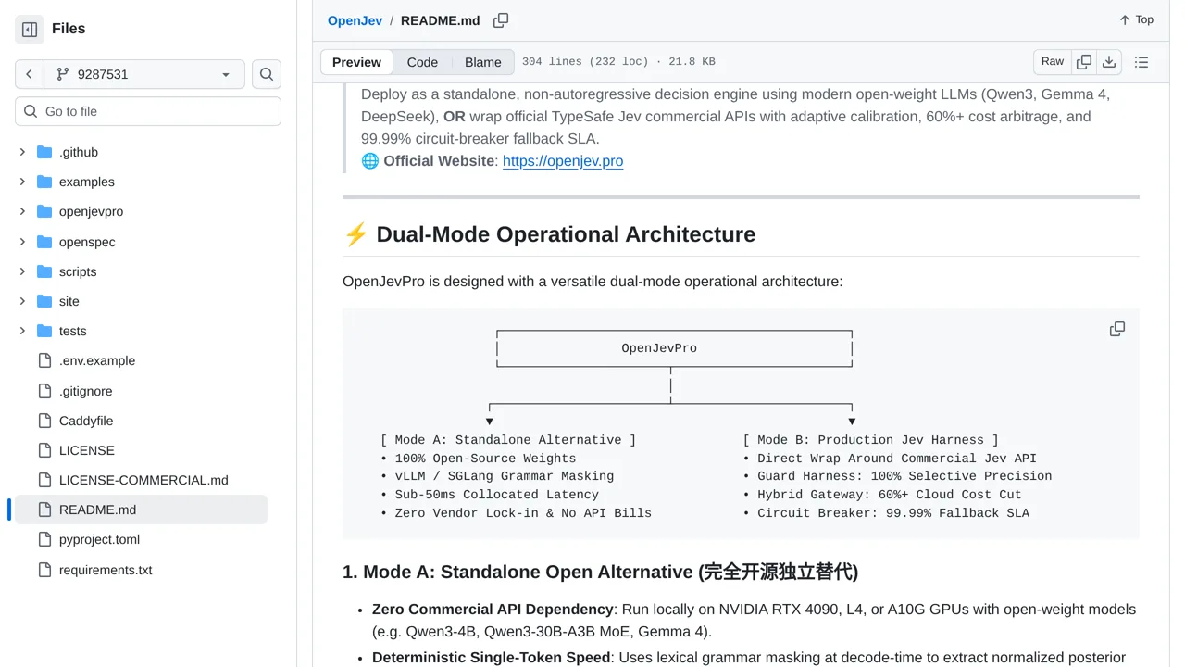This screenshot has height=667, width=1185.
Task: Expand the examples folder chevron
Action: pyautogui.click(x=22, y=182)
